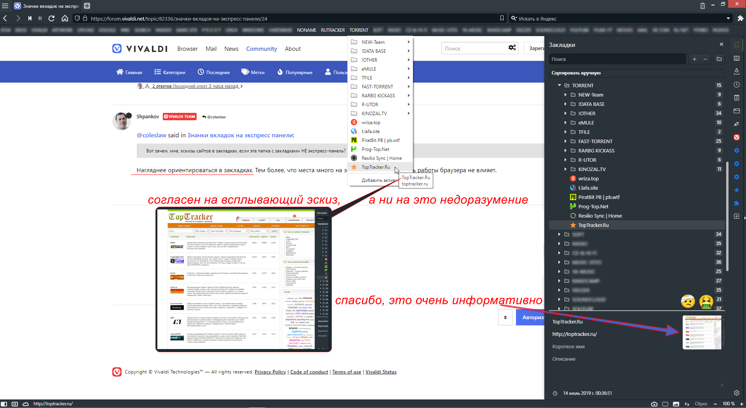Open the Reading List side panel
The image size is (746, 408).
[x=736, y=58]
